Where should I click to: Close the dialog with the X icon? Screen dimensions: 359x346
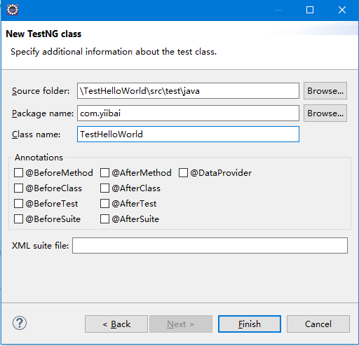[342, 10]
